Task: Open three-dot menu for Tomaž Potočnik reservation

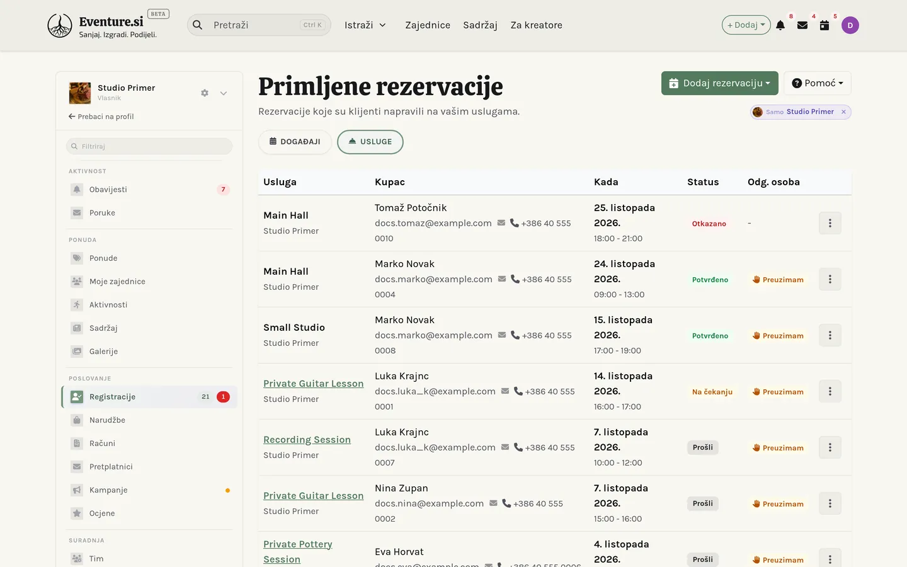Action: (x=830, y=223)
